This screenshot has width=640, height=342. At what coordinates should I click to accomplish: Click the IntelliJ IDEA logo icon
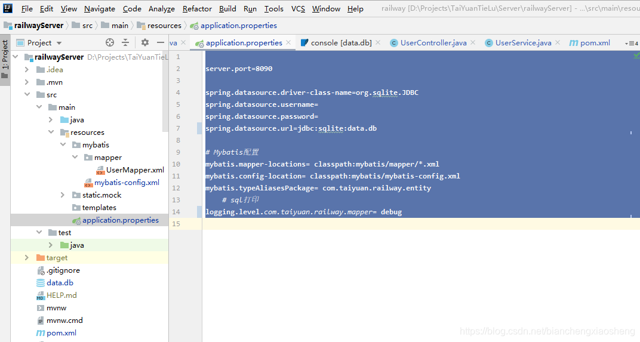point(7,8)
